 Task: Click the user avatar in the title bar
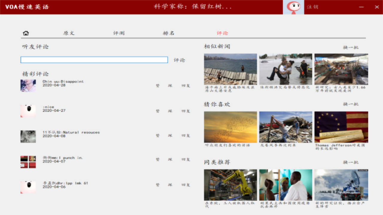point(294,7)
